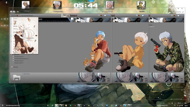Toggle preview pane in middle Explorer window
Image resolution: width=190 pixels, height=107 pixels.
click(x=143, y=15)
